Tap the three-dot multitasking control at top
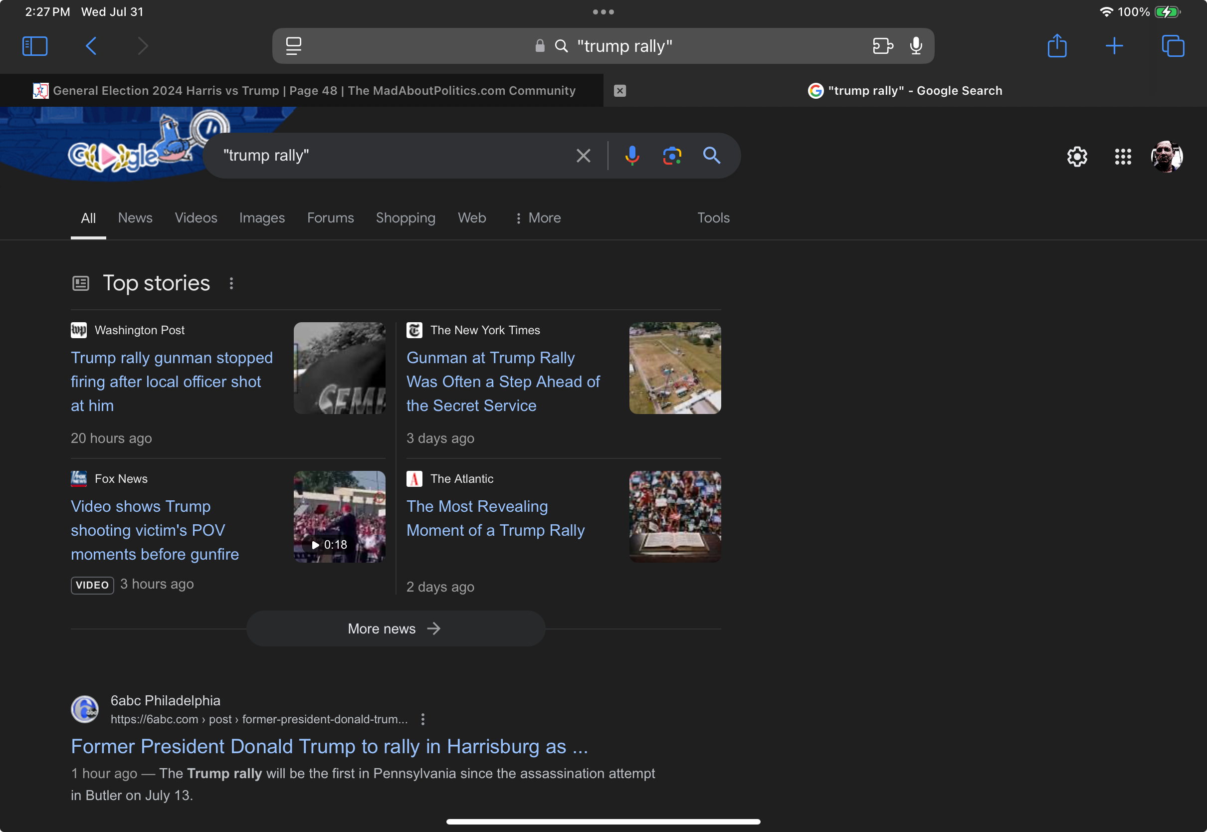This screenshot has height=832, width=1207. click(603, 11)
